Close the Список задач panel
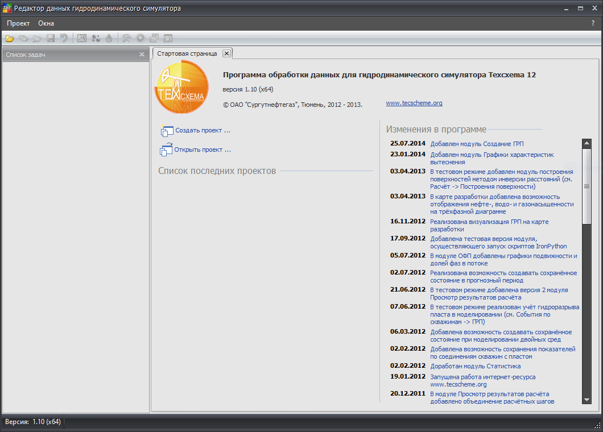This screenshot has width=603, height=432. [x=142, y=54]
